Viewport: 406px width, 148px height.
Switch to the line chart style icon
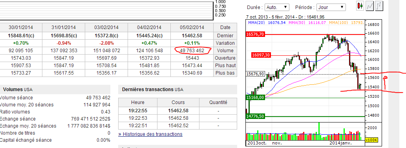pos(369,6)
